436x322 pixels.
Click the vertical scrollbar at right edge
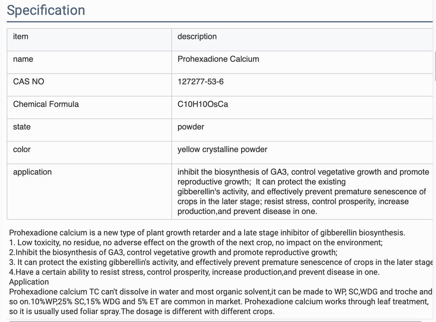tap(435, 66)
